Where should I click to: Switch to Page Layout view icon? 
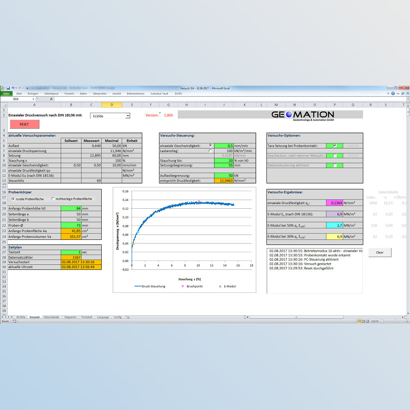[363, 321]
